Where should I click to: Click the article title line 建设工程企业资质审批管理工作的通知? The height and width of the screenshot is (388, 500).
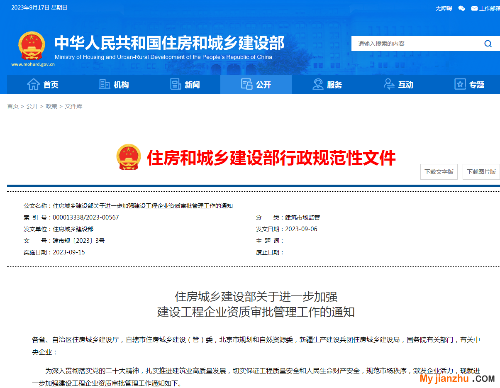256,312
